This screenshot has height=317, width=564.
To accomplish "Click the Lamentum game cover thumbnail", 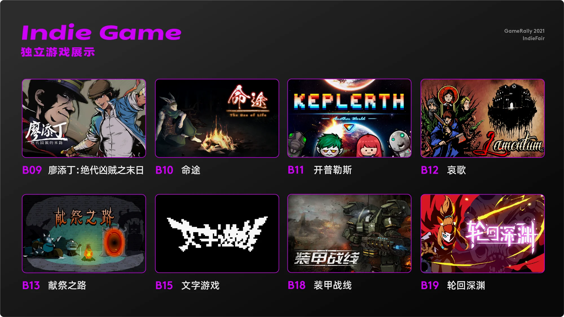I will [x=483, y=118].
